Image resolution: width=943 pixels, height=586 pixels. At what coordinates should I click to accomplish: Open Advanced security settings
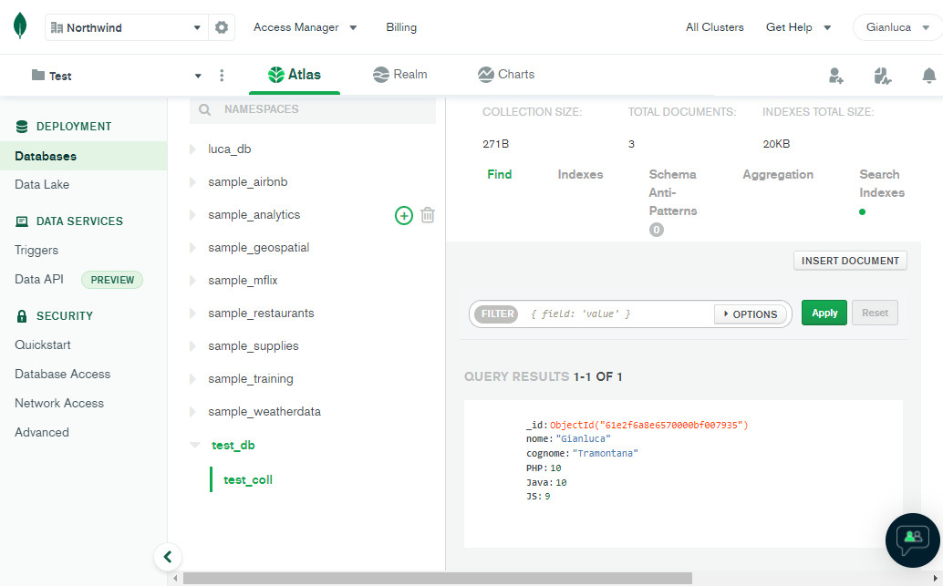point(42,432)
